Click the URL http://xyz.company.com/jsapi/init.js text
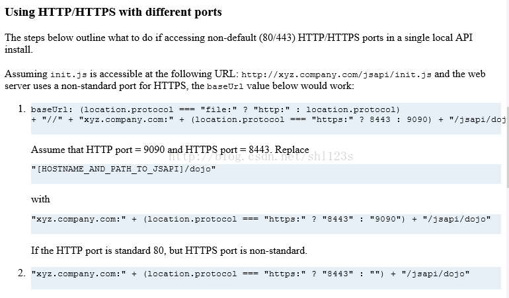 pos(336,74)
